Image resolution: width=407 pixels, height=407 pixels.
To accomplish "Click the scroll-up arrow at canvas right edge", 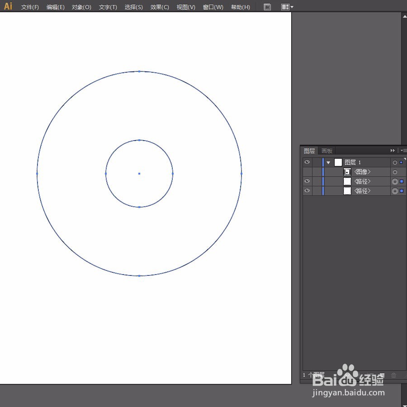I will click(404, 16).
